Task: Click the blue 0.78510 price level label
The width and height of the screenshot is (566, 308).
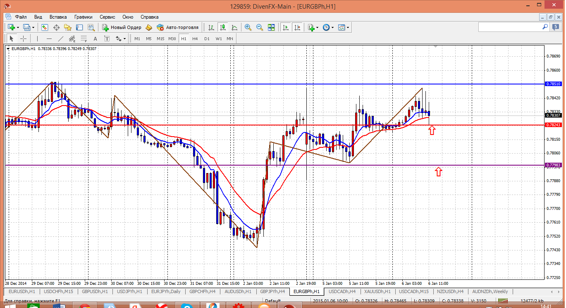Action: coord(553,84)
